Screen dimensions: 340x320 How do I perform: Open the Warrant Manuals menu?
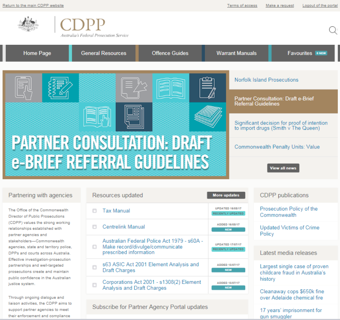tap(237, 53)
